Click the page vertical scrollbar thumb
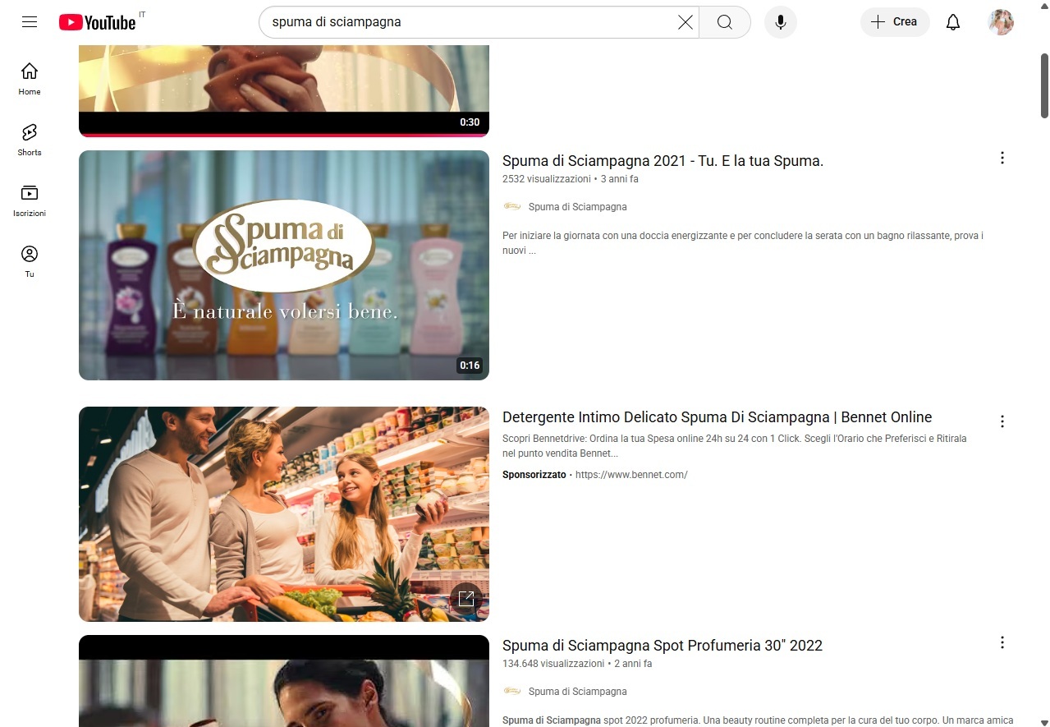 click(x=1044, y=85)
